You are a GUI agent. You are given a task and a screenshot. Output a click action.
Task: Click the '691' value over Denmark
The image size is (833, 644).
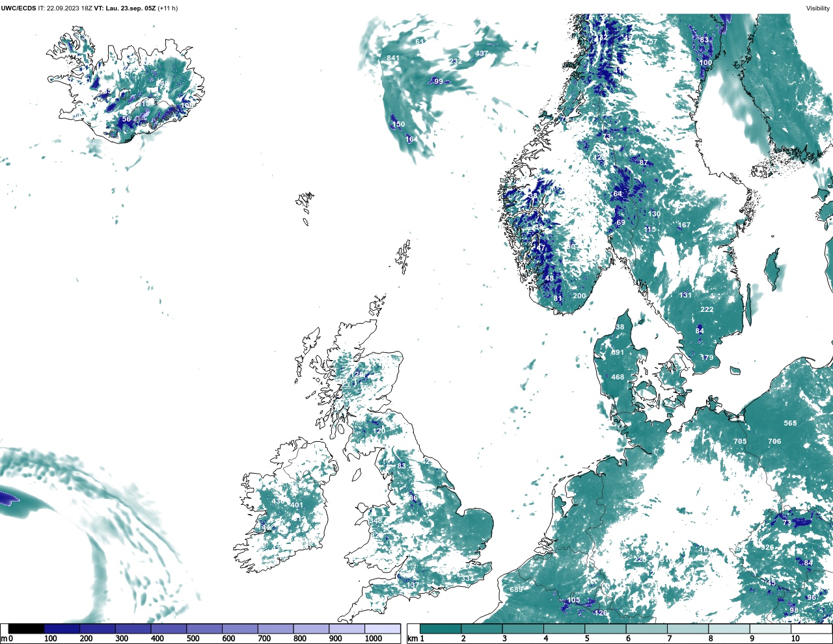[x=618, y=353]
